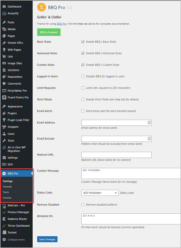This screenshot has width=181, height=248.
Task: Click the Posts pushpin icon
Action: click(4, 22)
